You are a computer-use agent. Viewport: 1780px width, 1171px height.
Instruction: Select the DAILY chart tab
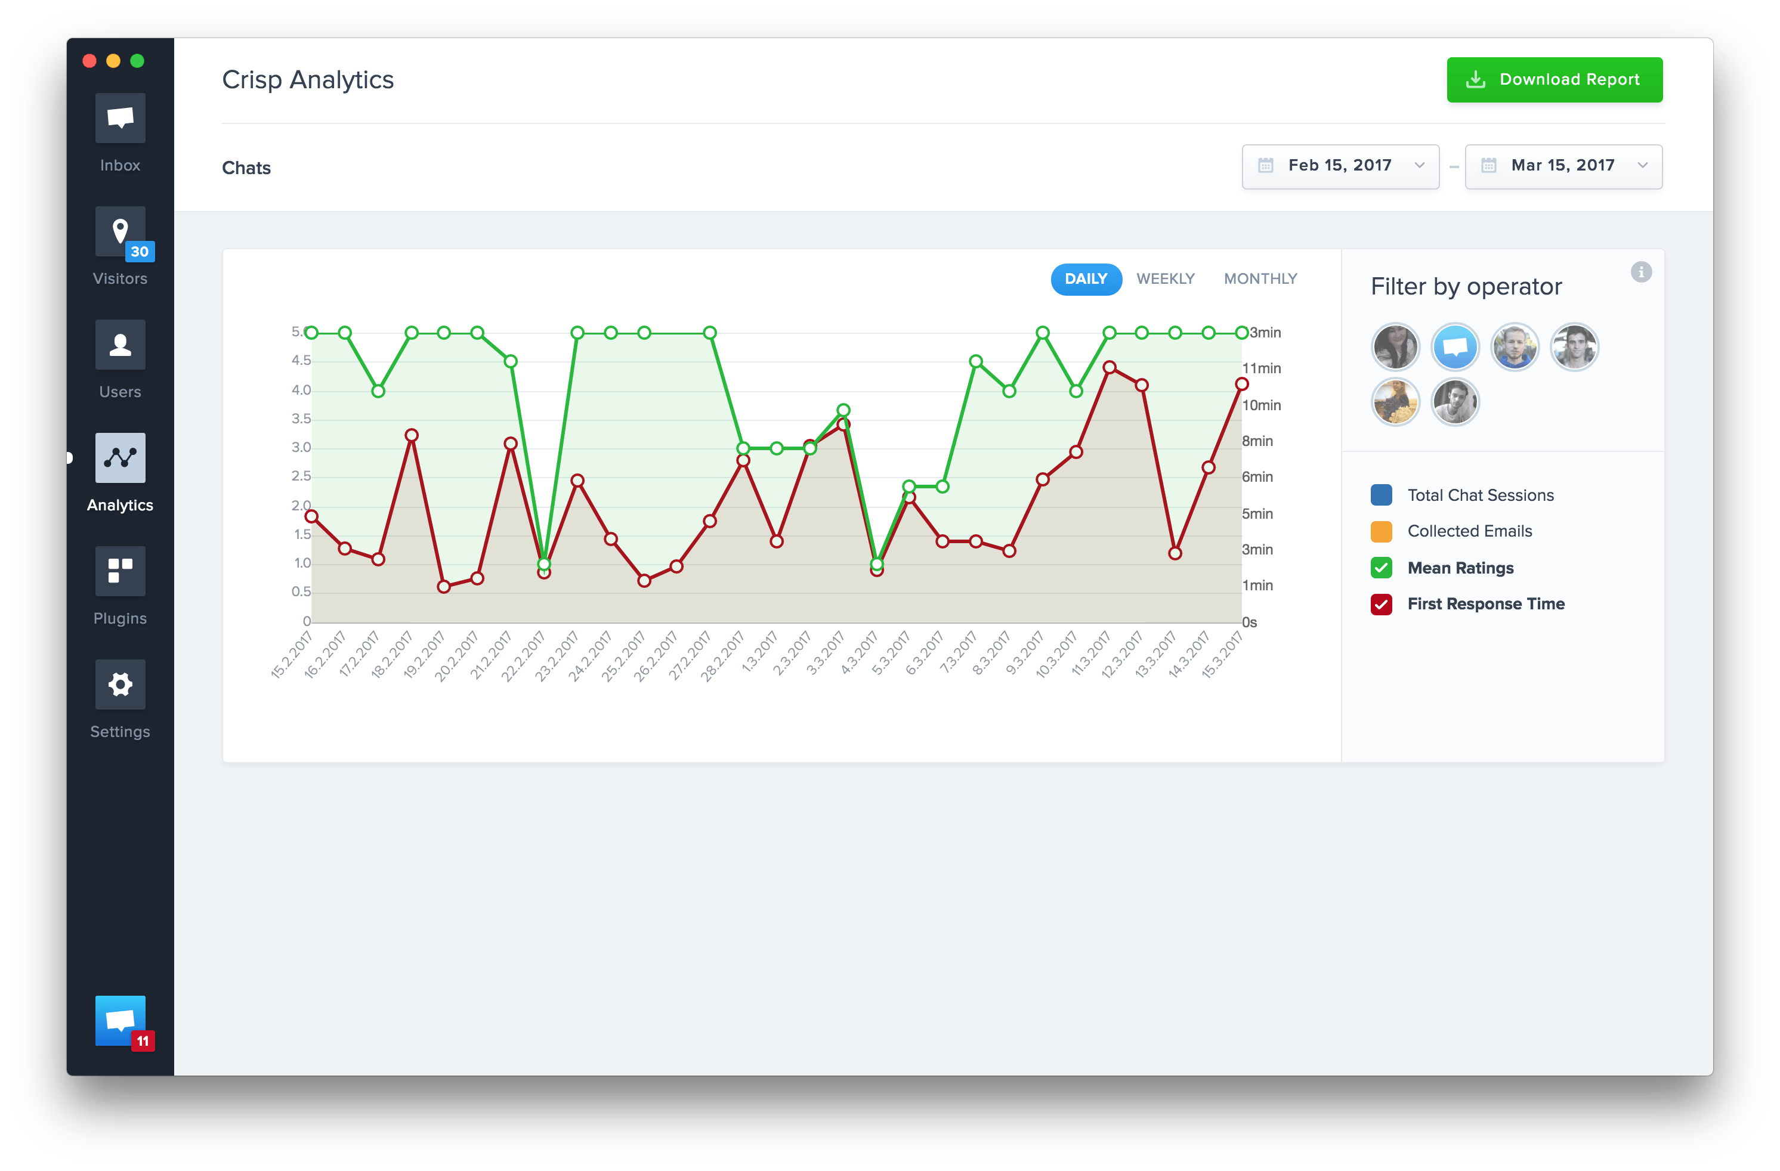(x=1086, y=279)
